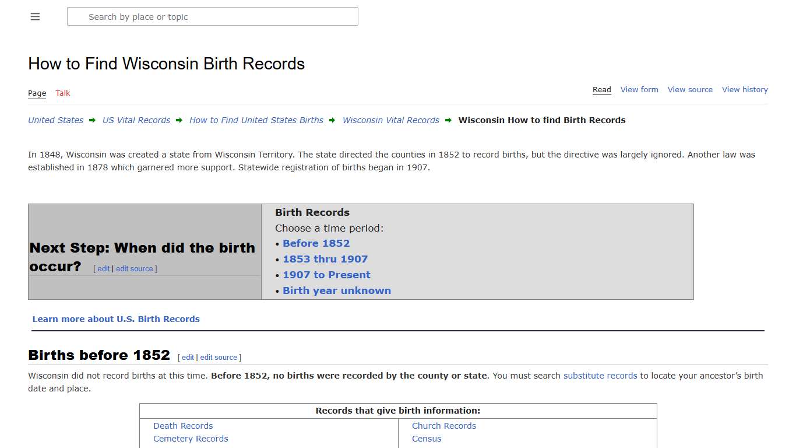796x448 pixels.
Task: Open View form for this page
Action: coord(639,89)
